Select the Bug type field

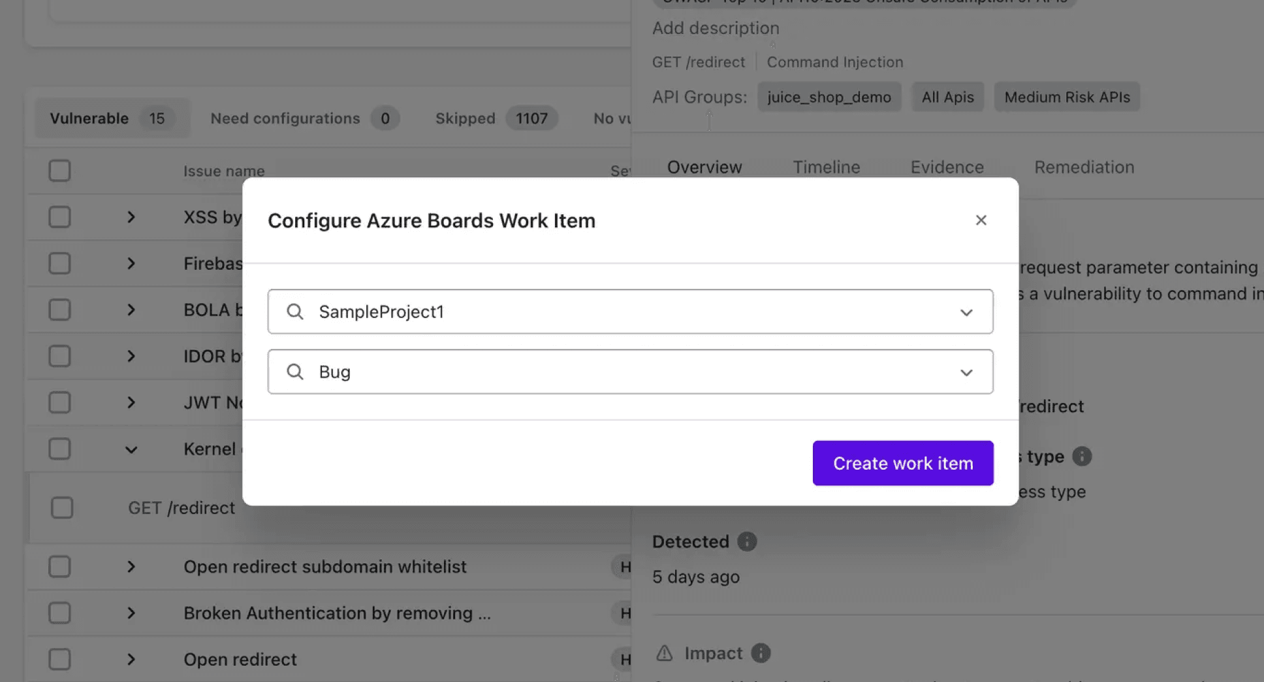(x=630, y=372)
